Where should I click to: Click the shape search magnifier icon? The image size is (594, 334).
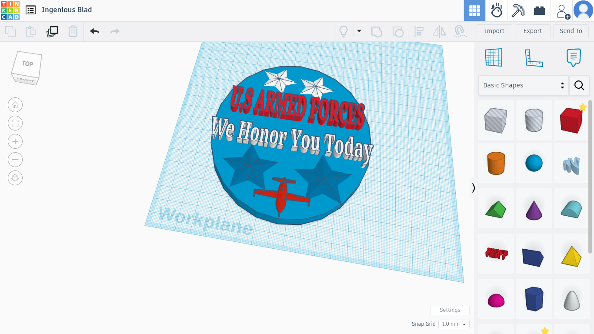[579, 85]
